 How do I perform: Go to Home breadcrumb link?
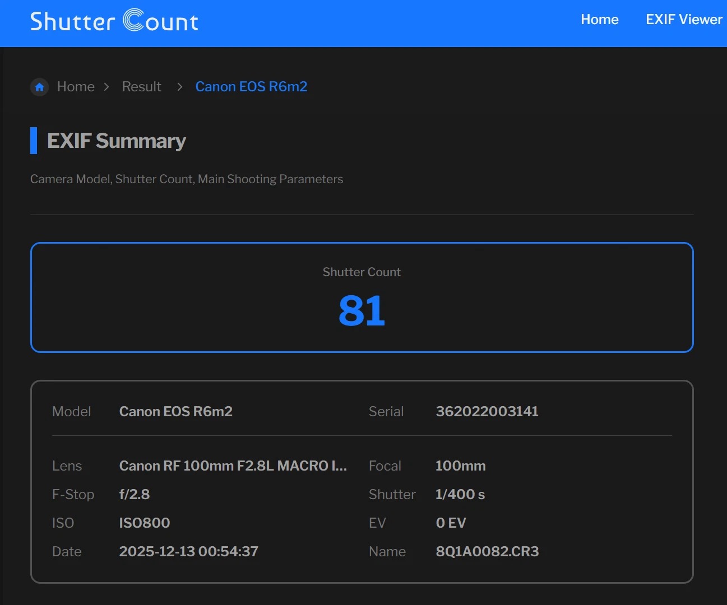tap(76, 87)
